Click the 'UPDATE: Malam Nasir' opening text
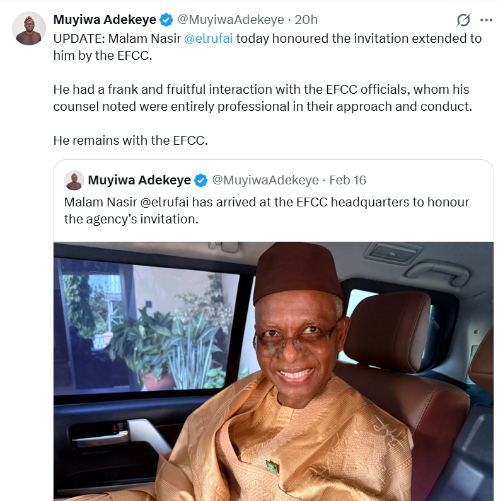 [117, 38]
